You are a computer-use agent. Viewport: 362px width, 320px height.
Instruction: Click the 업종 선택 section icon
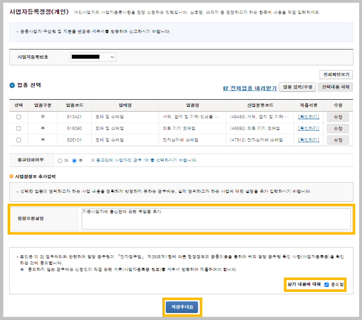[x=12, y=85]
